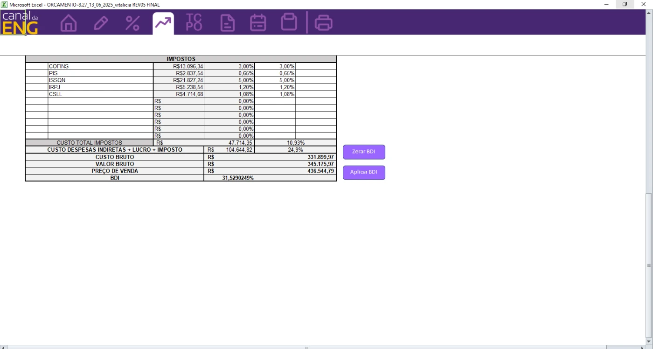Click the Canal da ENG logo
653x349 pixels.
(20, 23)
